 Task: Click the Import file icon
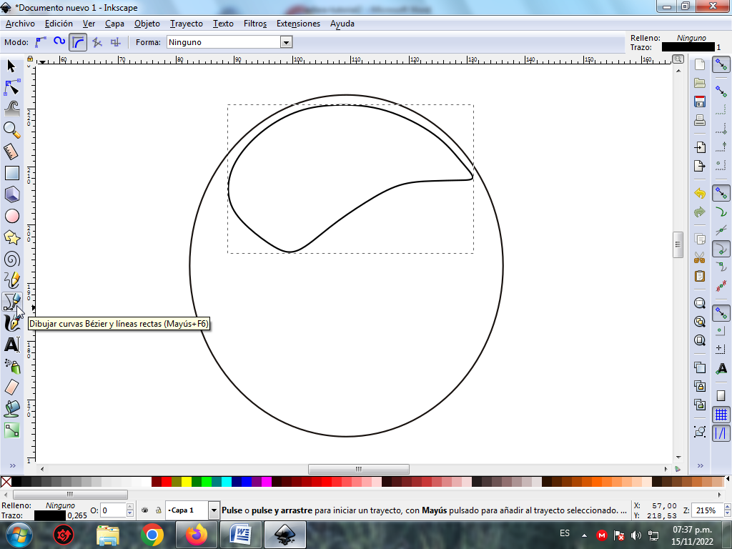coord(699,147)
